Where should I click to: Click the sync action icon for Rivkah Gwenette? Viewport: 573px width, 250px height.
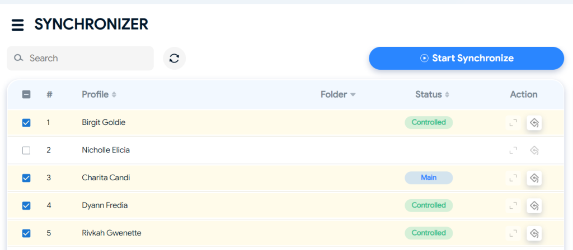[x=534, y=233]
